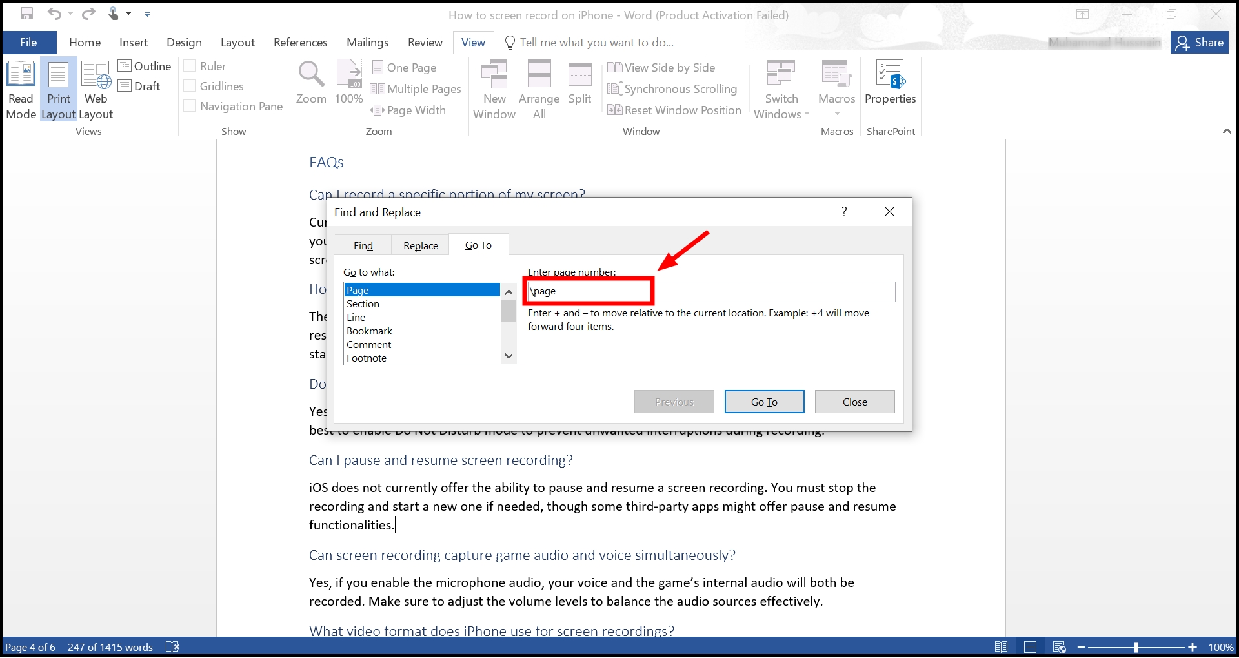Toggle the Gridlines checkbox
The image size is (1239, 658).
[x=190, y=86]
